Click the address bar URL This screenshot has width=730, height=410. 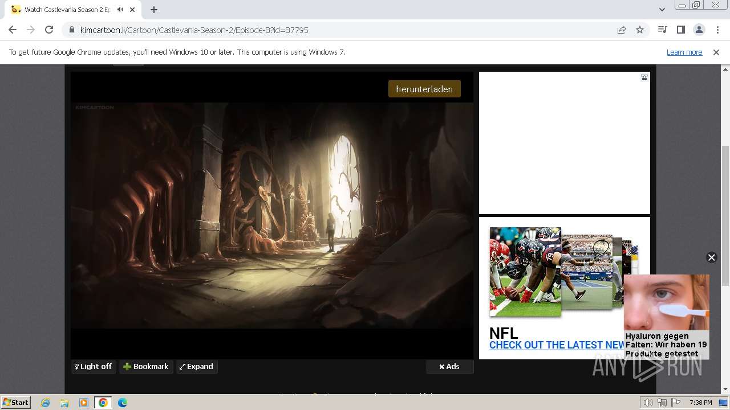(x=194, y=30)
